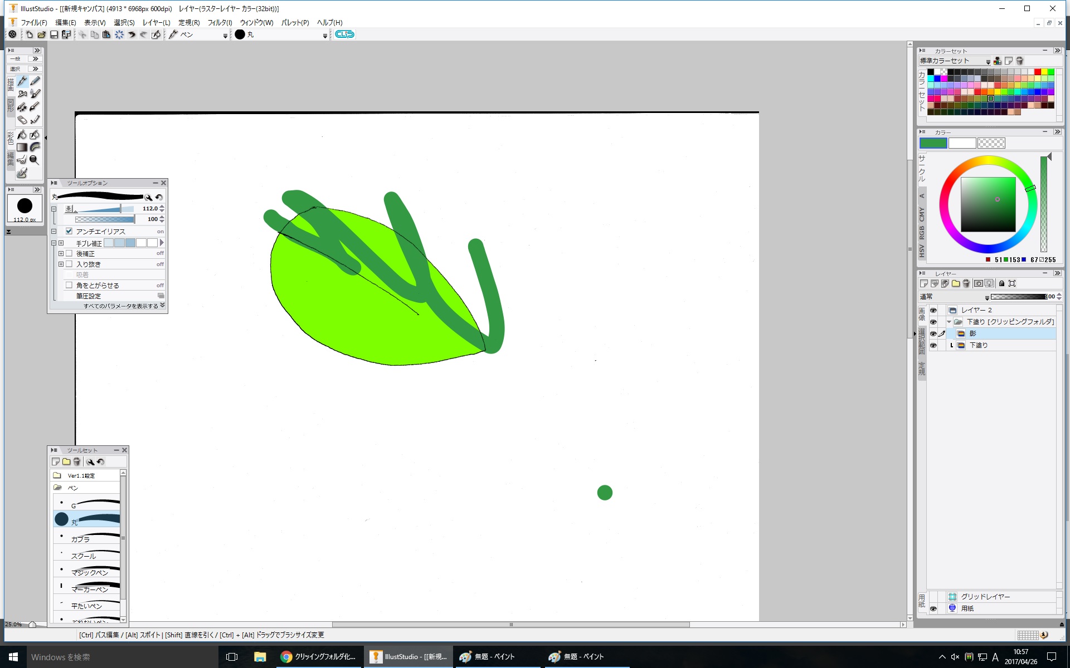Create a new layer folder

pos(956,284)
